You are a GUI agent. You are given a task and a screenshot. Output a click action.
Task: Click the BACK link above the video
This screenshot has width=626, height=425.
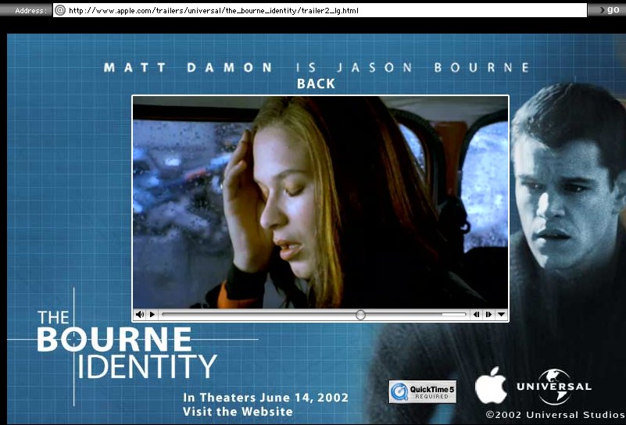[x=316, y=84]
